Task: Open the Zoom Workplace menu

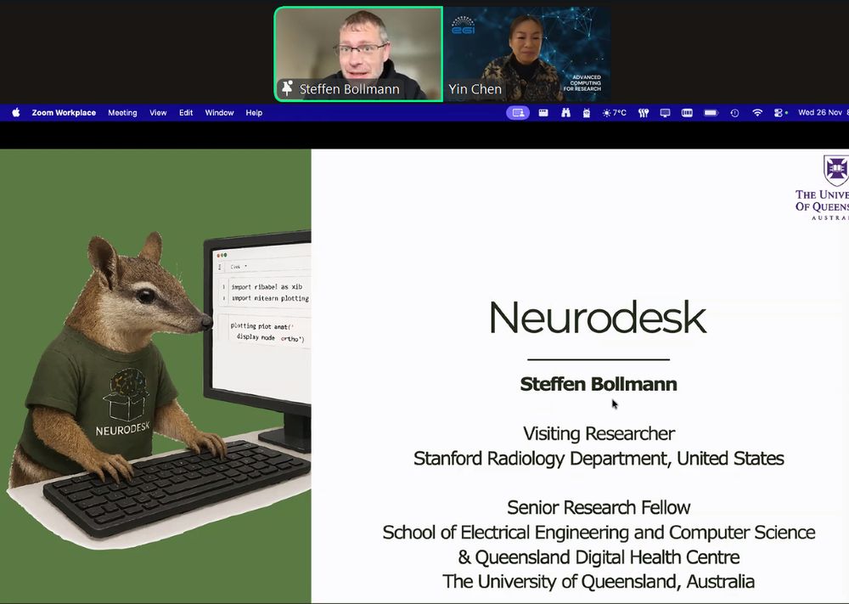Action: (64, 113)
